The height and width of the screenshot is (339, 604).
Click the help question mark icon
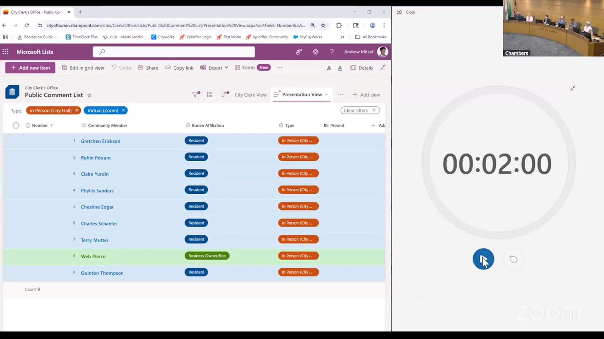click(332, 52)
